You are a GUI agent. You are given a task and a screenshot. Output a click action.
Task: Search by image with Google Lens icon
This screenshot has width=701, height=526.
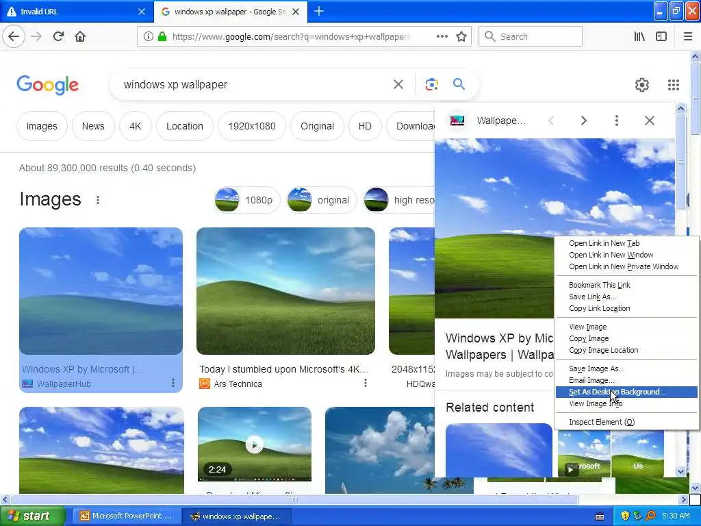(x=431, y=84)
